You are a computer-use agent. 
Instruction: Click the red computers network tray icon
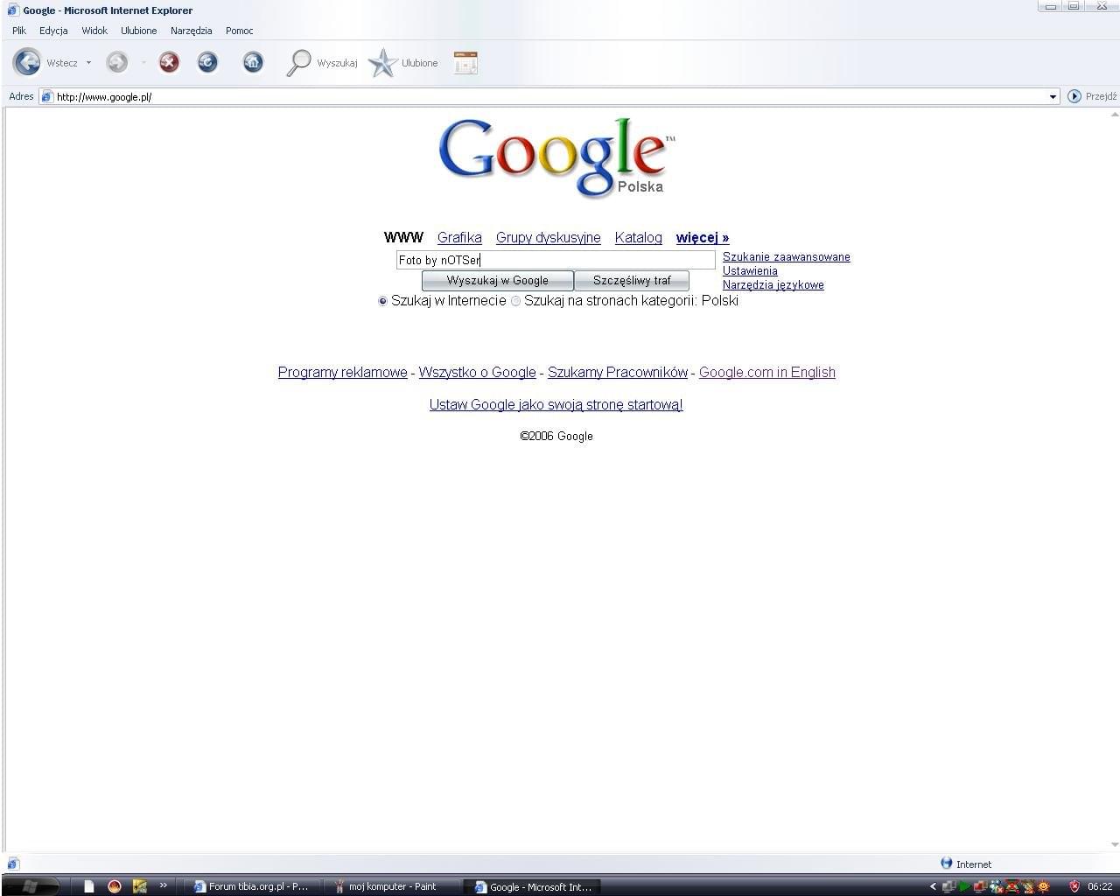(x=980, y=886)
